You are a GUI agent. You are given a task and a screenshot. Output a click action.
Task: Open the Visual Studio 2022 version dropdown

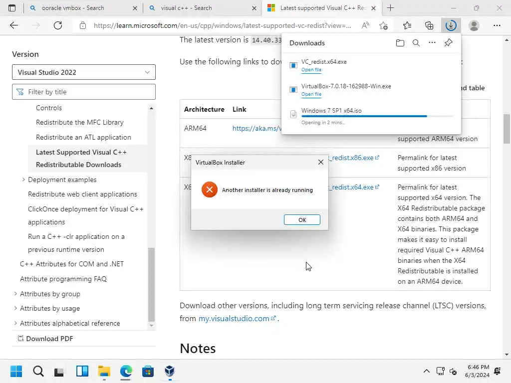(84, 72)
